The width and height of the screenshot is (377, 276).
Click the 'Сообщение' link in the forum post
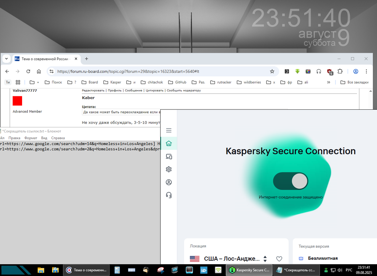[x=133, y=90]
